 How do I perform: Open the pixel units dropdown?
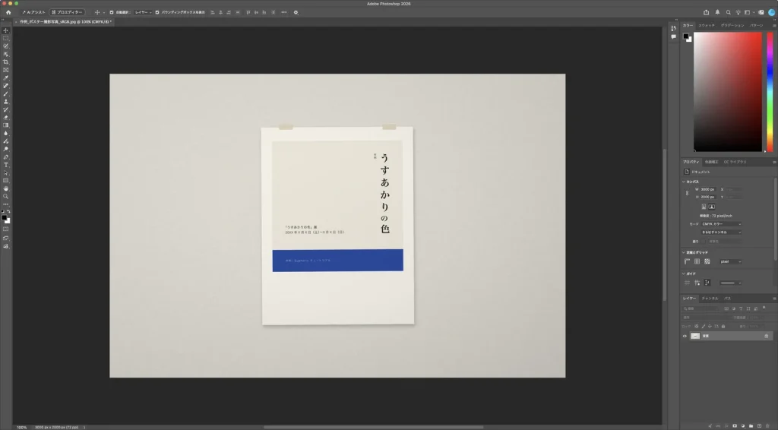tap(730, 261)
